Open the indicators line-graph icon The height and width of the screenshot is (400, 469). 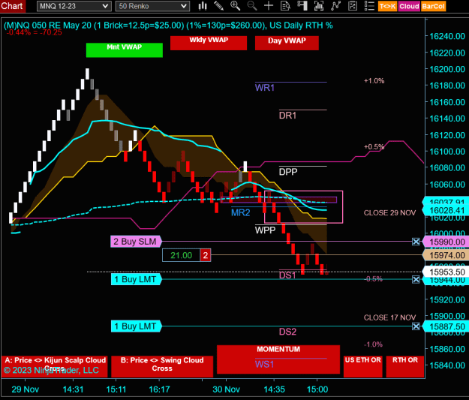tap(335, 6)
